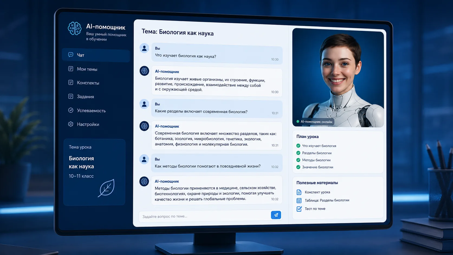Click the notes icon next to Конспекты
Image resolution: width=453 pixels, height=255 pixels.
coord(71,82)
